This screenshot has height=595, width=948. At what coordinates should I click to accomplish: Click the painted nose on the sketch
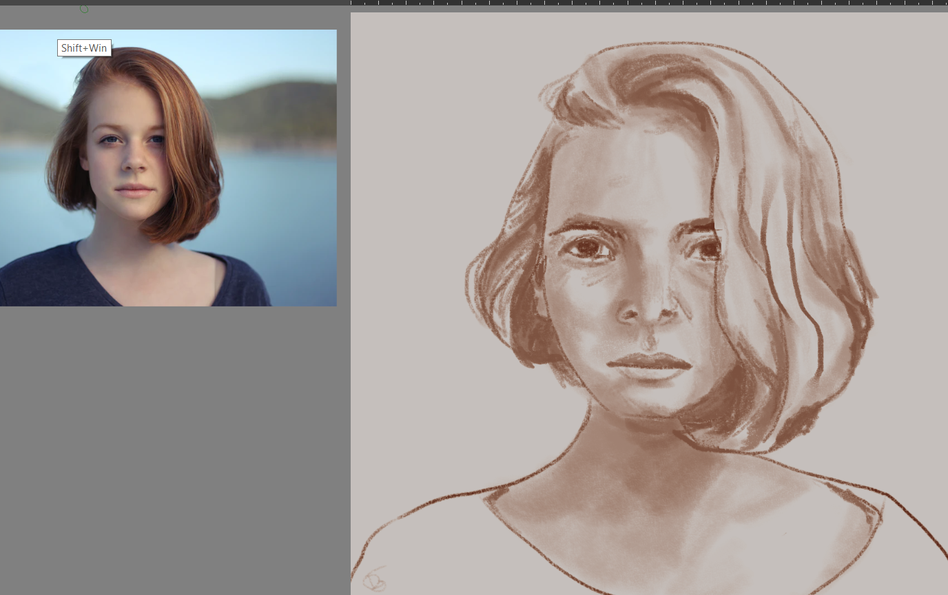click(648, 308)
